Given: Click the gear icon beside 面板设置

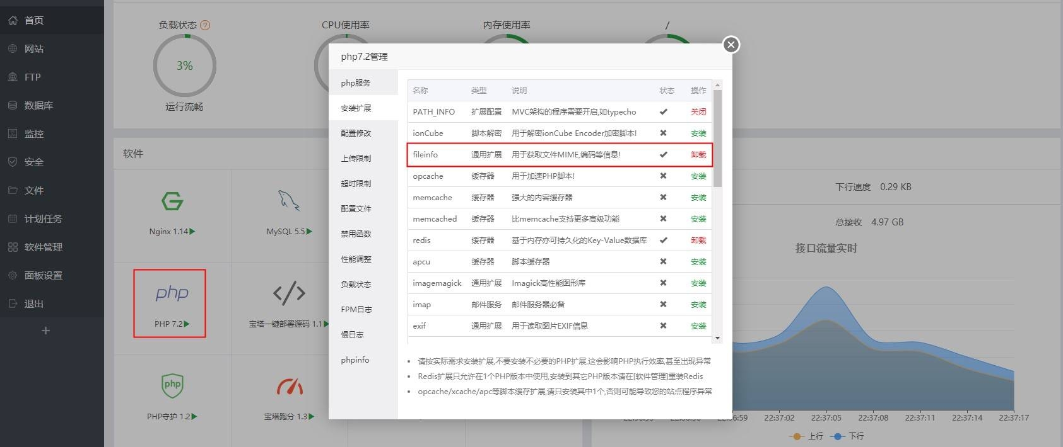Looking at the screenshot, I should (13, 275).
